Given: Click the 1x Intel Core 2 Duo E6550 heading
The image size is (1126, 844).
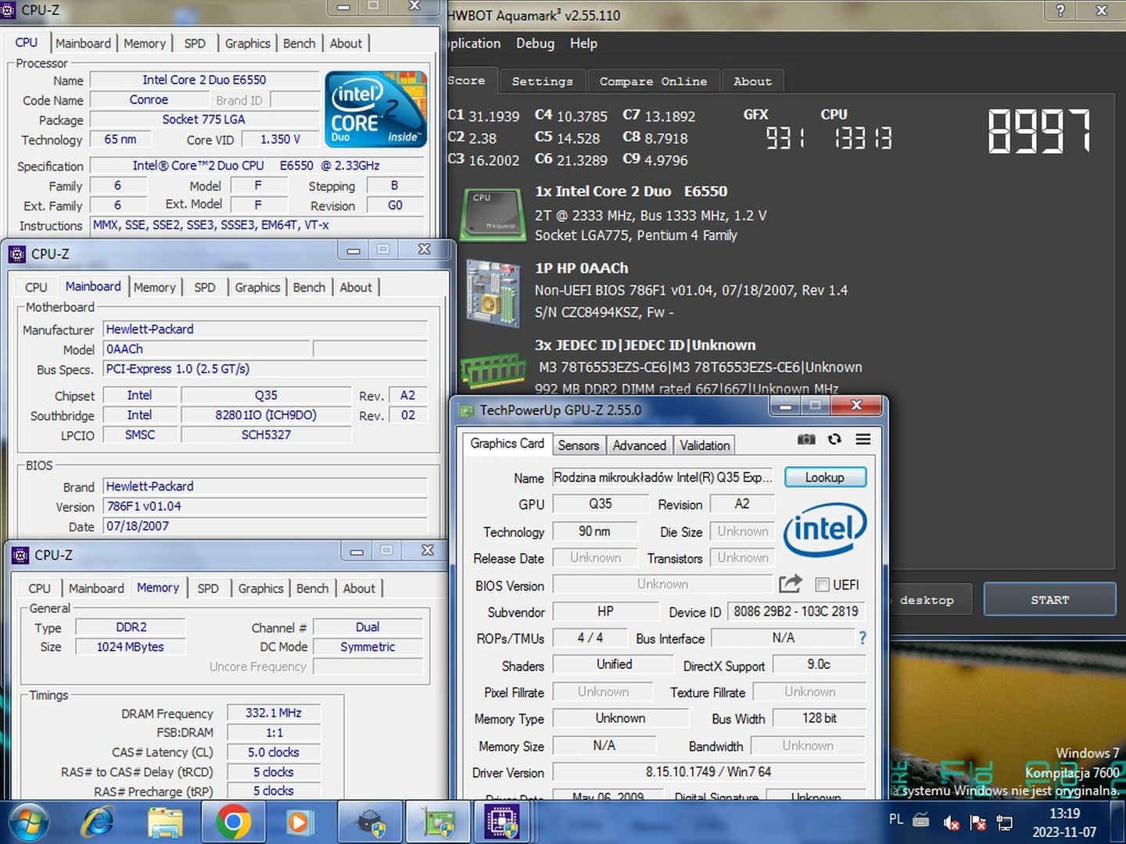Looking at the screenshot, I should tap(631, 191).
